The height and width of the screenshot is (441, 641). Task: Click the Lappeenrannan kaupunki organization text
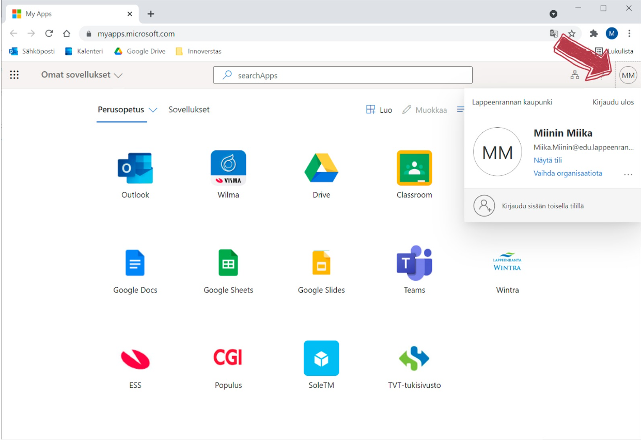pyautogui.click(x=512, y=102)
